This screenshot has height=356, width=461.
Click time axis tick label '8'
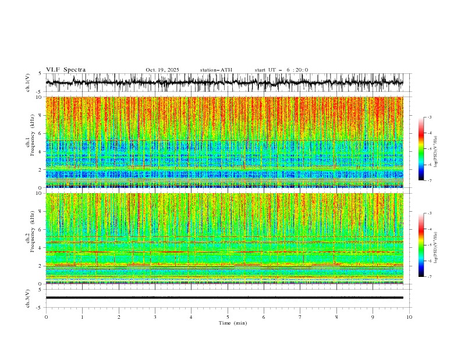(x=336, y=317)
